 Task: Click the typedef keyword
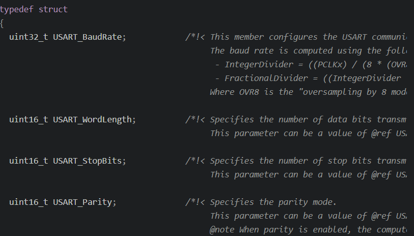click(x=17, y=10)
